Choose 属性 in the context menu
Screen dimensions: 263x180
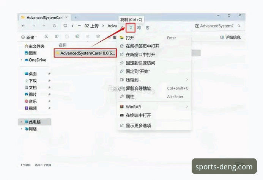click(x=154, y=97)
